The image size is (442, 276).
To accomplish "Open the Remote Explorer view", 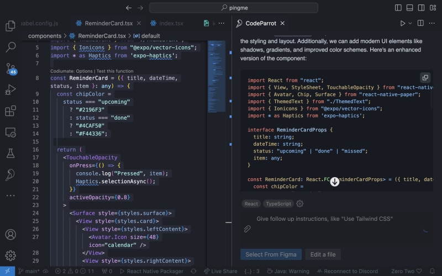I will tap(10, 132).
